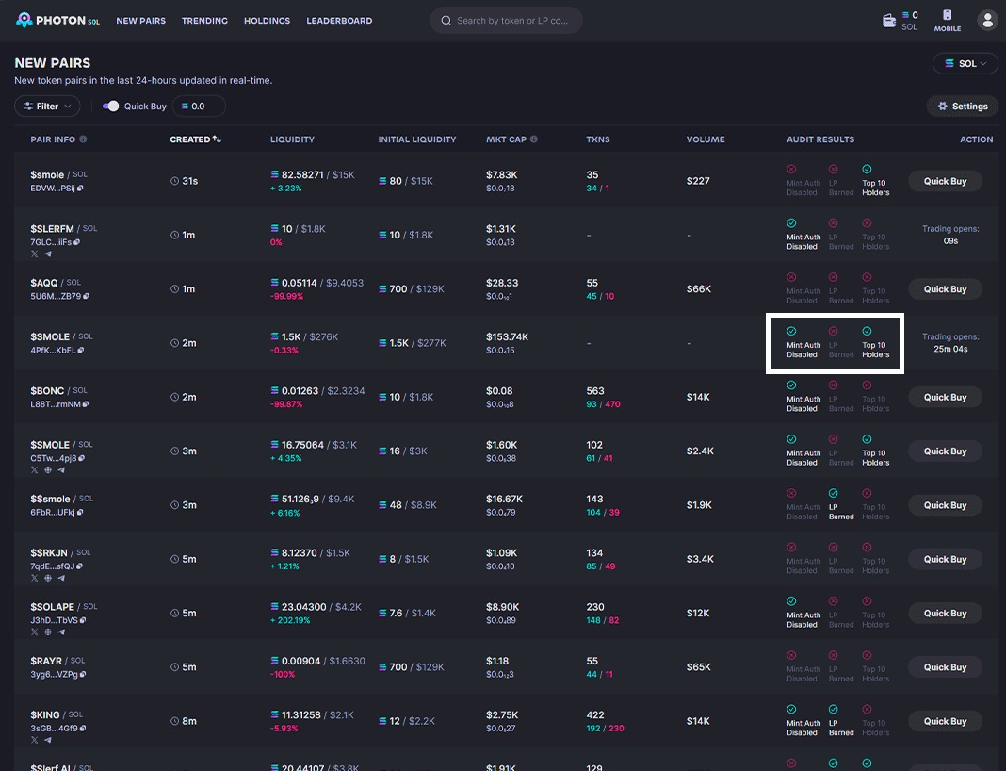The width and height of the screenshot is (1006, 771).
Task: Sort pairs by the Created column
Action: pyautogui.click(x=196, y=139)
